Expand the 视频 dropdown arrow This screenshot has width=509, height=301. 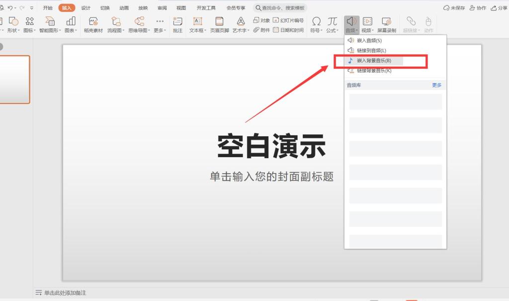tap(373, 30)
